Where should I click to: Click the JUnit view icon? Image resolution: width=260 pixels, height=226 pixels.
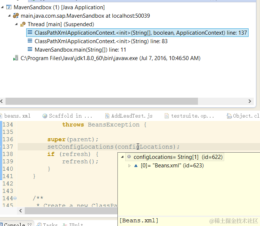(65, 225)
